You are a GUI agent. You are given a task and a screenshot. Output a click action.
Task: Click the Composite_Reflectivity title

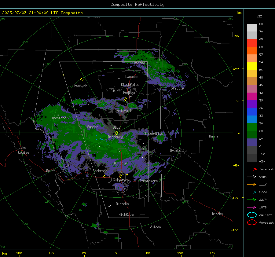coord(137,5)
